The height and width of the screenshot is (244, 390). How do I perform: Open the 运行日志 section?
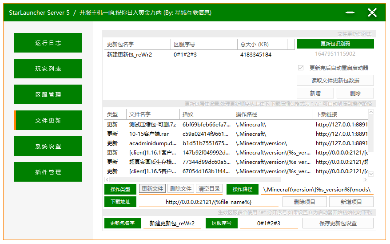(48, 43)
